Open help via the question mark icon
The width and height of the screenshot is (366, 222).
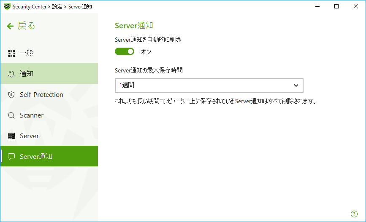pyautogui.click(x=354, y=214)
